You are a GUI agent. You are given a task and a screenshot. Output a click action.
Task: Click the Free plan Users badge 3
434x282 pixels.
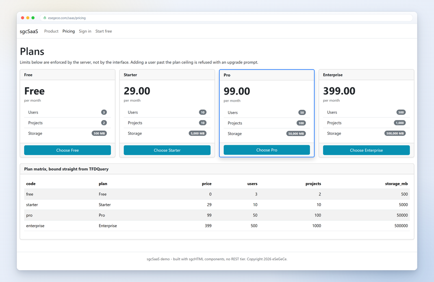point(104,112)
